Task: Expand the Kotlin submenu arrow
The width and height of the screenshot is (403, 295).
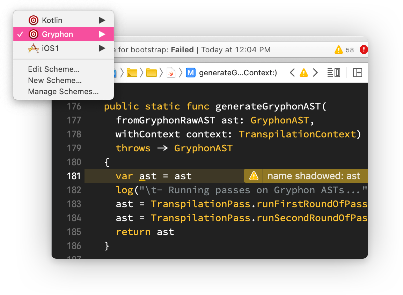Action: coord(102,20)
